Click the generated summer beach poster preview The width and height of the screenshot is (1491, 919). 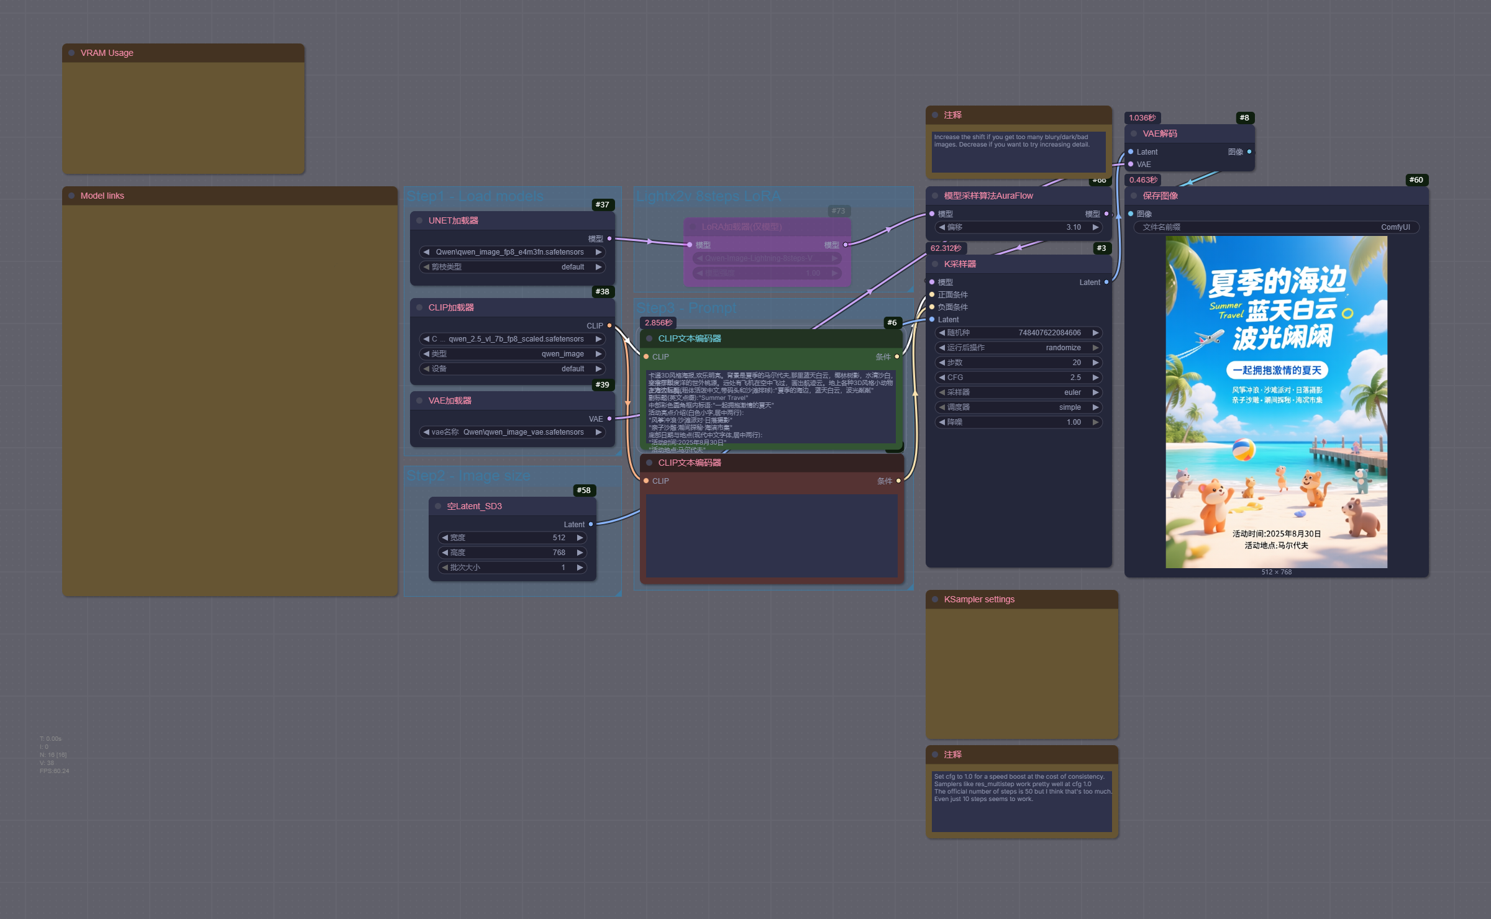tap(1276, 402)
